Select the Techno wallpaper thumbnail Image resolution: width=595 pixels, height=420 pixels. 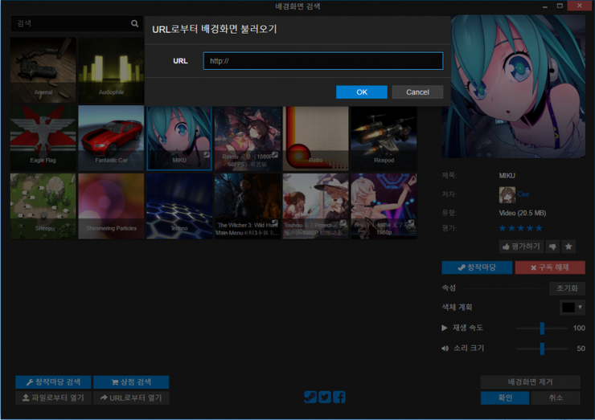[x=179, y=206]
